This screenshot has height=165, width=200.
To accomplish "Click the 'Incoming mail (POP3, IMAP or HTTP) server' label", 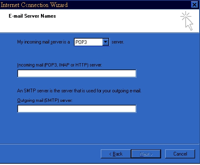I will 59,65.
